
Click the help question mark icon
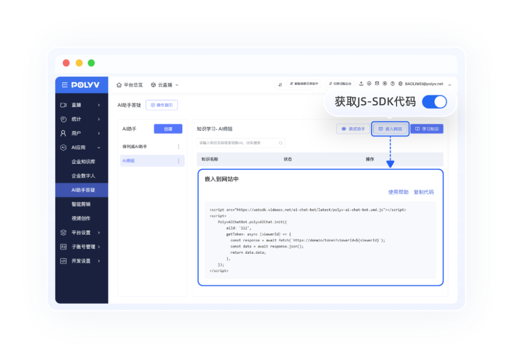pyautogui.click(x=393, y=84)
